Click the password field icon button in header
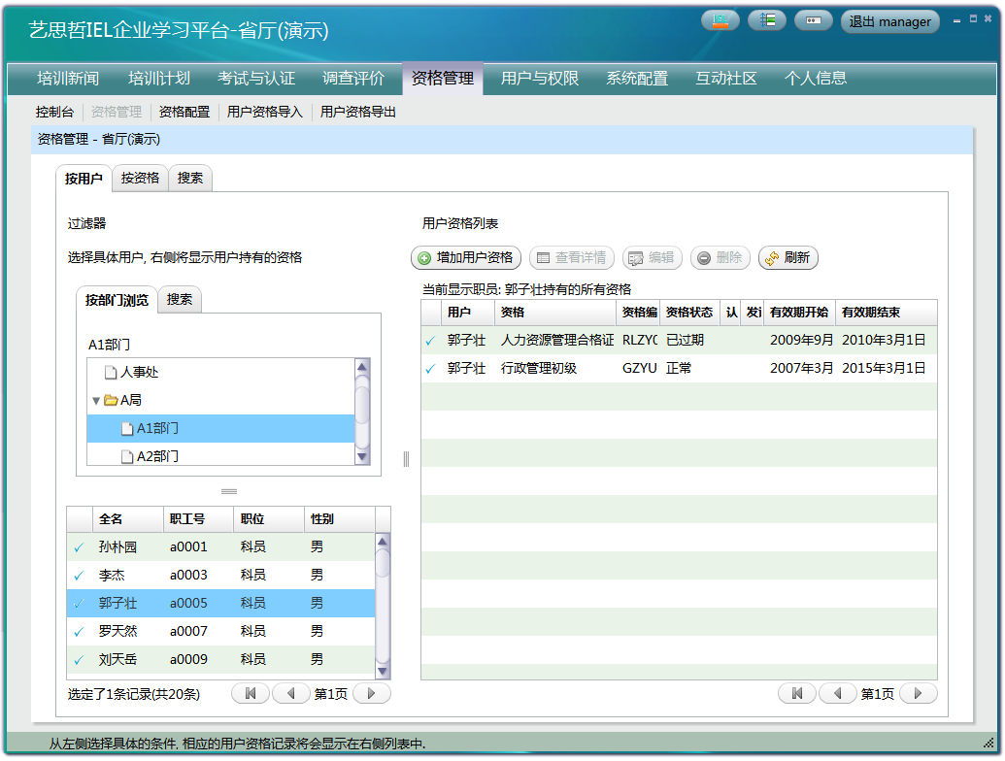 [x=814, y=21]
